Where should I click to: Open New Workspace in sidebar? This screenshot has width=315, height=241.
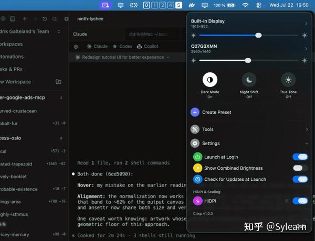point(15,82)
